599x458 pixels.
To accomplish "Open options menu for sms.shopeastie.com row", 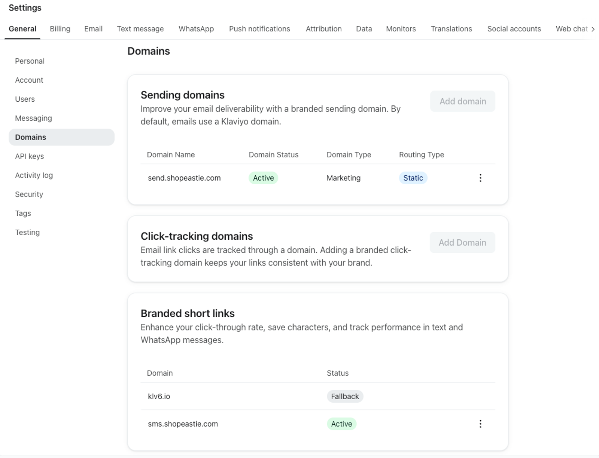I will 480,424.
